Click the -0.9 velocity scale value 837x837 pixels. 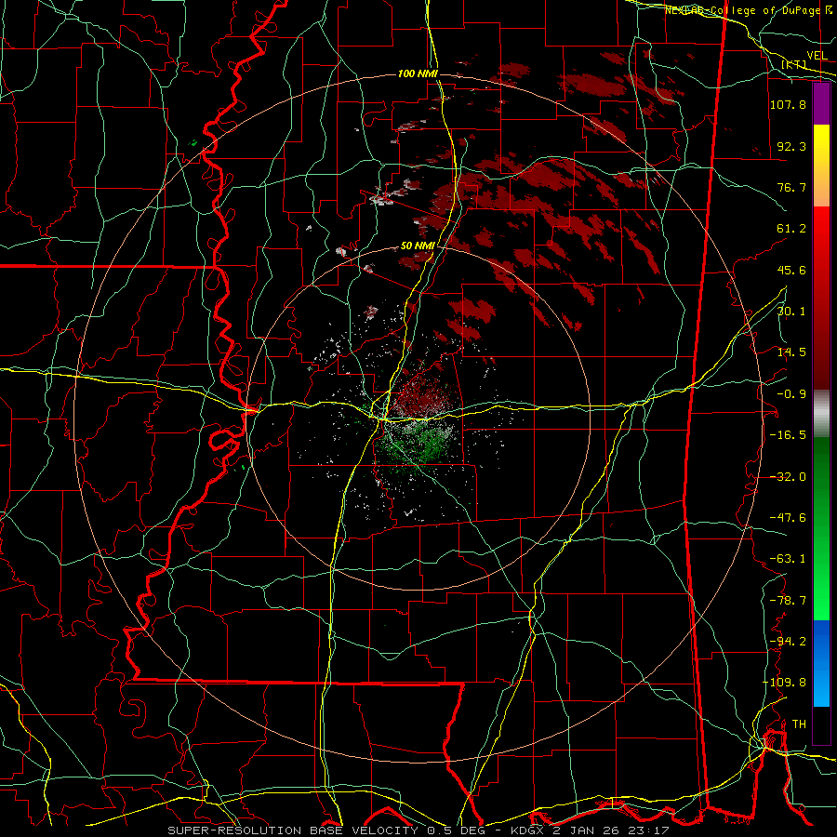[x=791, y=394]
